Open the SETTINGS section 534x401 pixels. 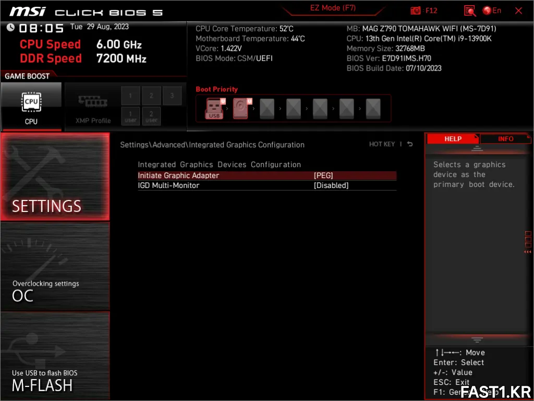tap(55, 176)
